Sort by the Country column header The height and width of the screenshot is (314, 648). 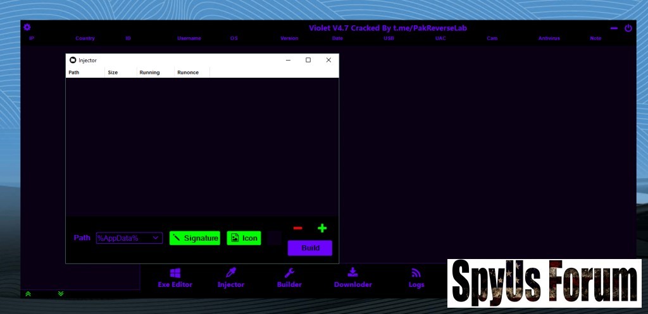[x=85, y=39]
